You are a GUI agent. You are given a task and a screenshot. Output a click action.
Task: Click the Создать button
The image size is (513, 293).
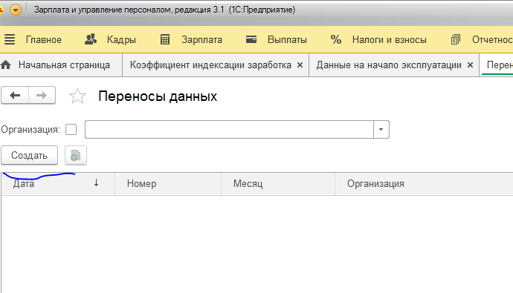click(x=30, y=155)
